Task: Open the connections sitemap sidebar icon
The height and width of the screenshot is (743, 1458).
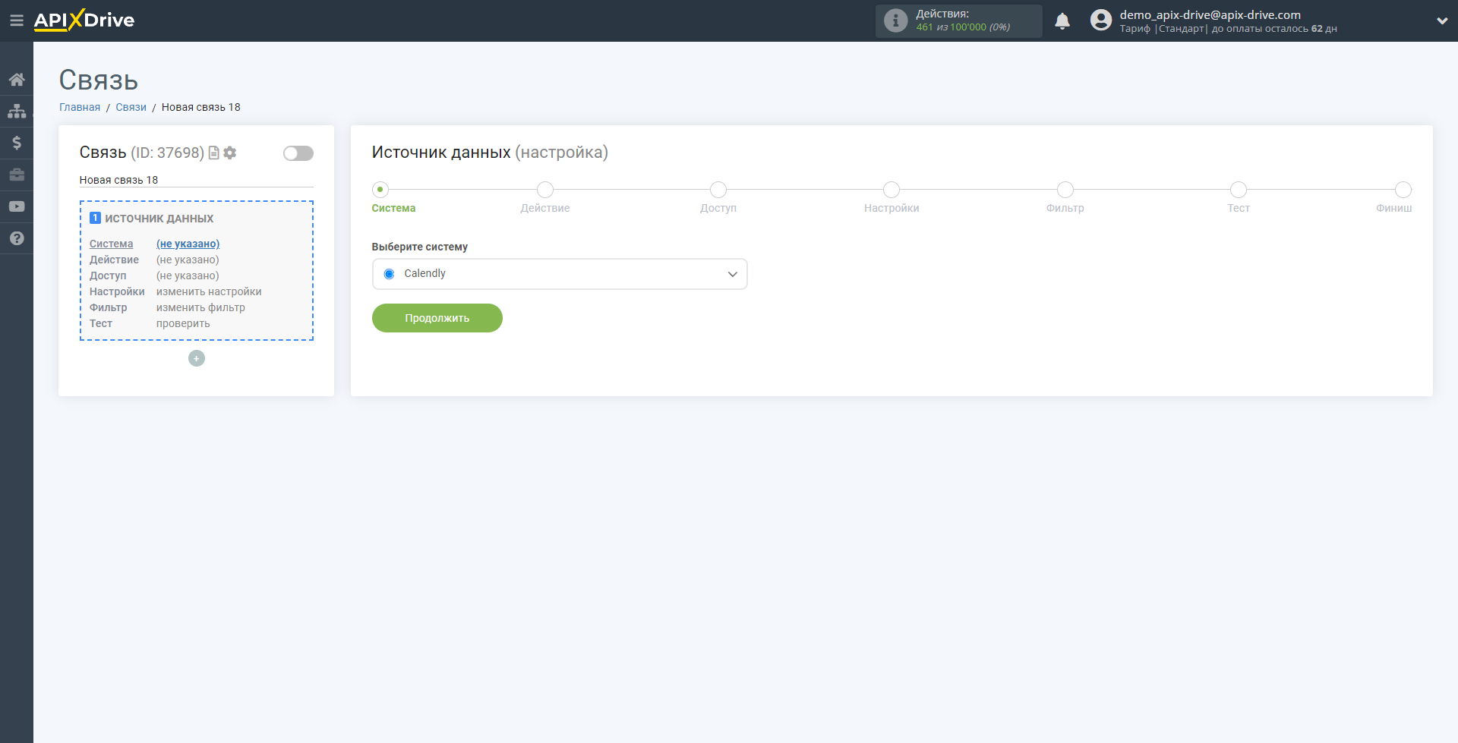Action: pyautogui.click(x=17, y=112)
